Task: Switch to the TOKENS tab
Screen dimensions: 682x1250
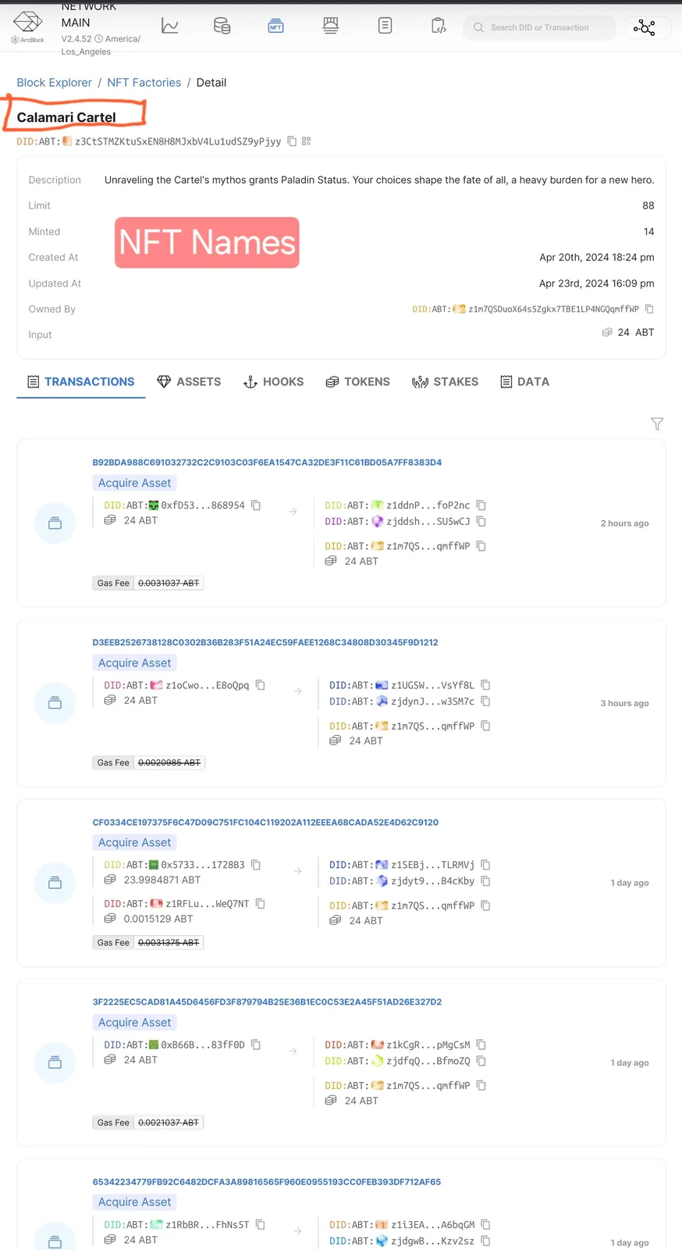Action: pos(357,382)
